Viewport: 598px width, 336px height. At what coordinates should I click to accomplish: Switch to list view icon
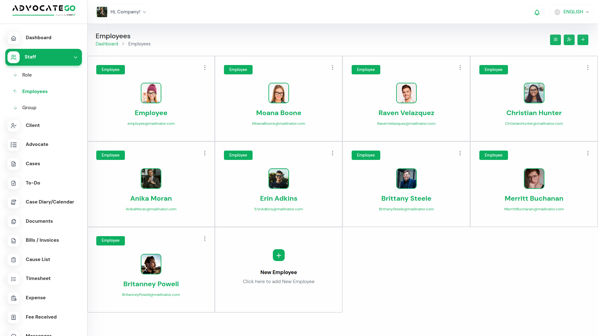tap(555, 40)
